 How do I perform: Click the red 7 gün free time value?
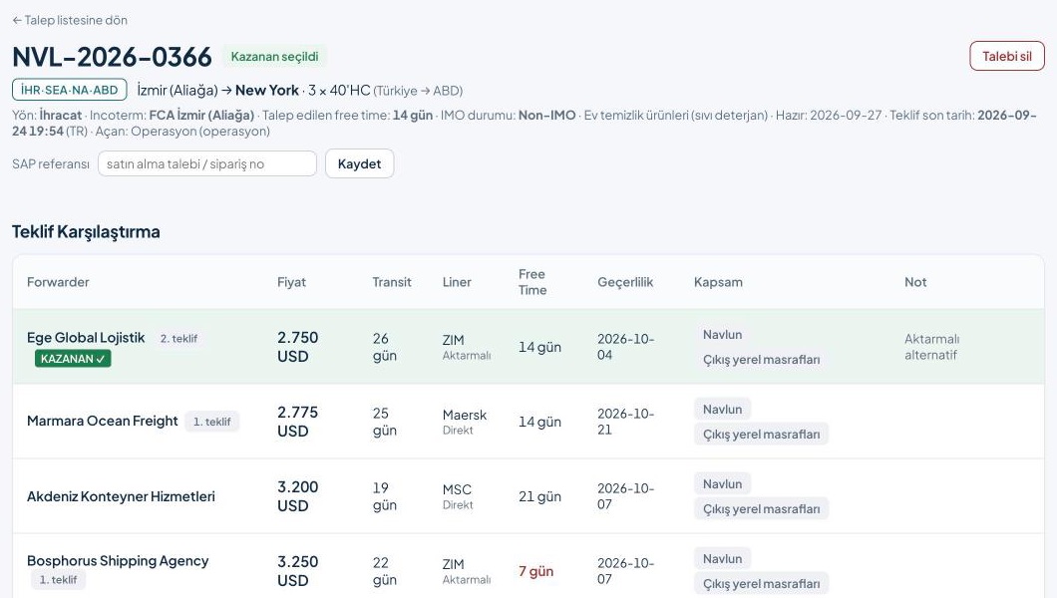(x=535, y=571)
